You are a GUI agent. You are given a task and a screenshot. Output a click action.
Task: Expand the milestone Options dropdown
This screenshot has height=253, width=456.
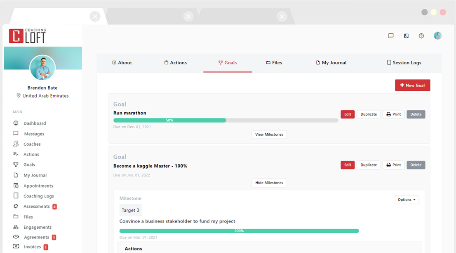coord(406,200)
